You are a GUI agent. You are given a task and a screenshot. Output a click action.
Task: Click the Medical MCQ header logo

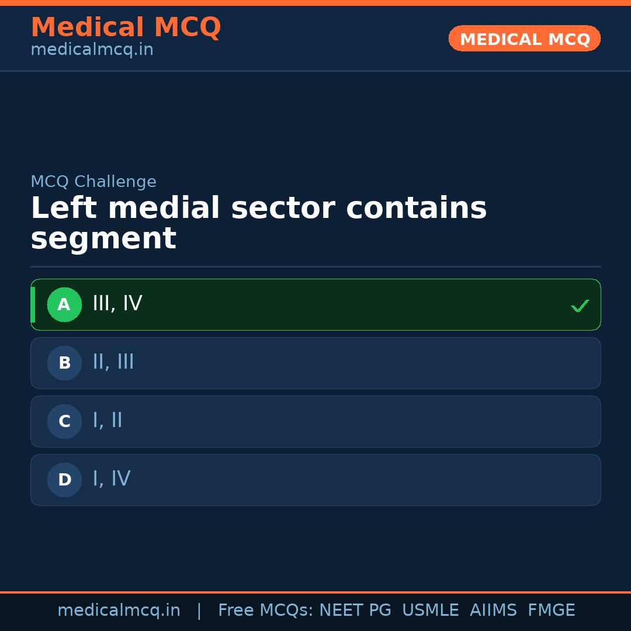[x=126, y=27]
